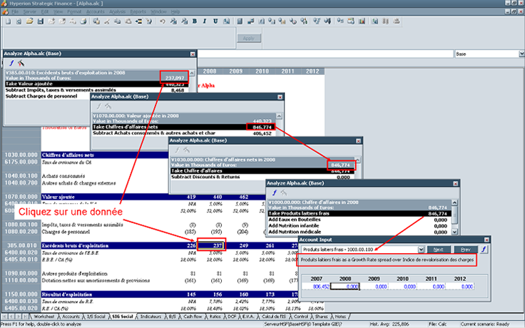Select 'Take Produits laitiers frais' row
The height and width of the screenshot is (328, 525).
click(358, 213)
